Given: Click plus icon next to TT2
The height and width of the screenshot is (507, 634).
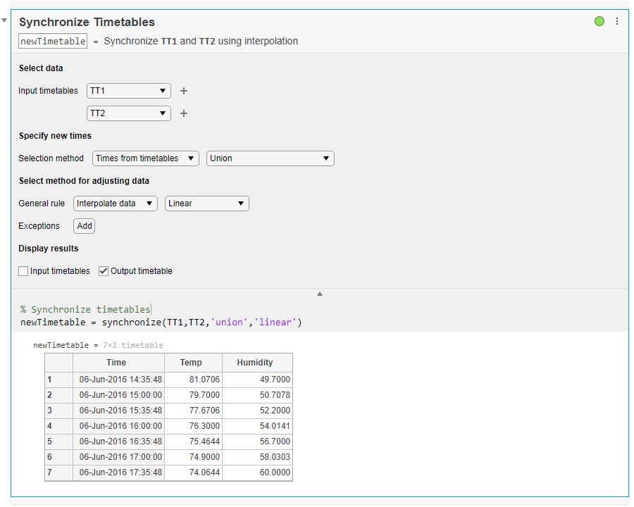Looking at the screenshot, I should [x=184, y=113].
